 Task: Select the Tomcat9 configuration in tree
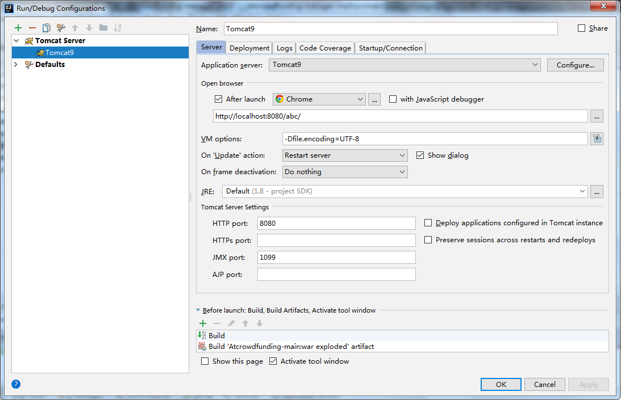[x=100, y=53]
